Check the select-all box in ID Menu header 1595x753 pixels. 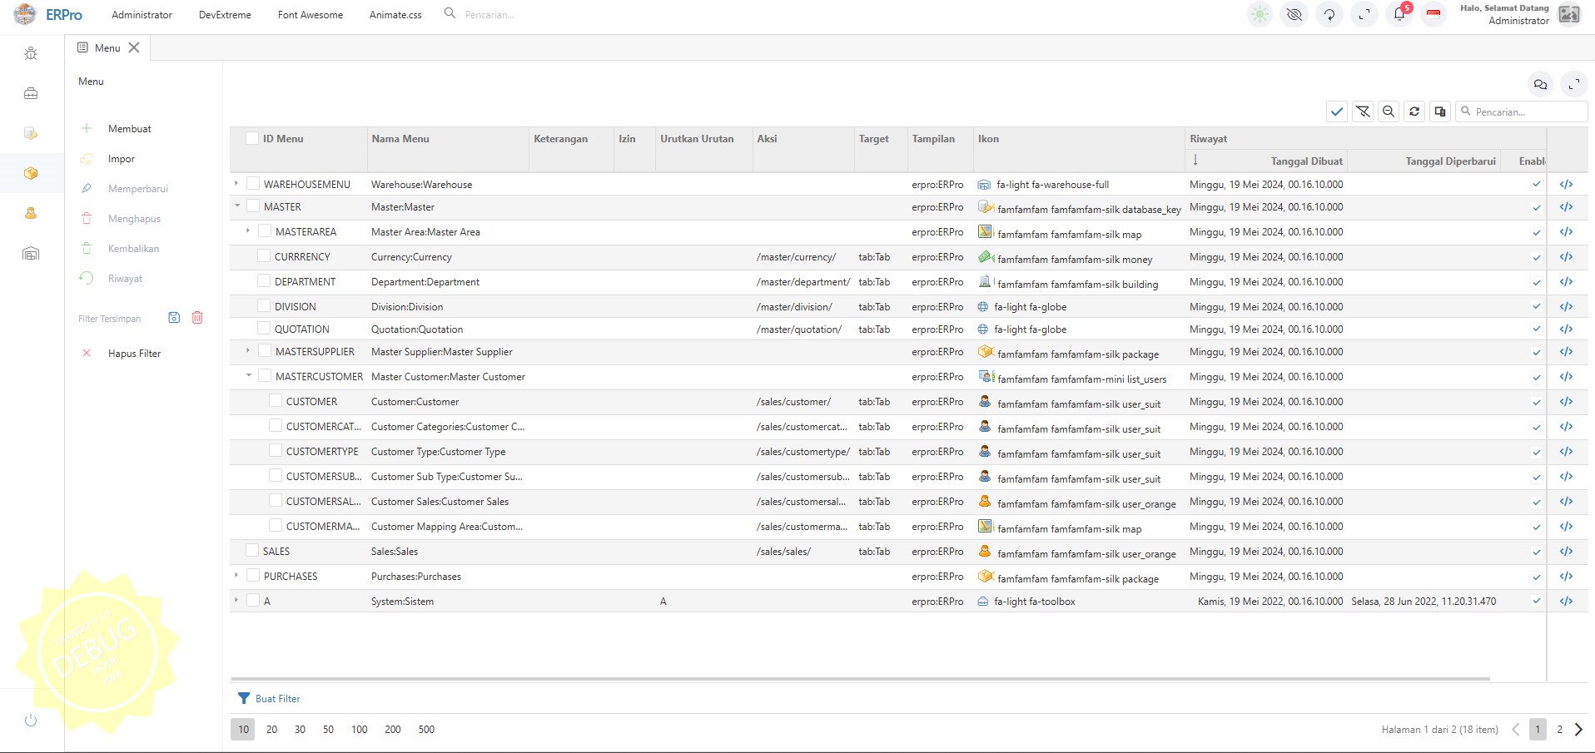[252, 138]
